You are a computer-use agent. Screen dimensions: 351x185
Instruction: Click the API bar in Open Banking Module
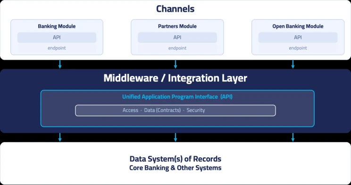(x=298, y=38)
